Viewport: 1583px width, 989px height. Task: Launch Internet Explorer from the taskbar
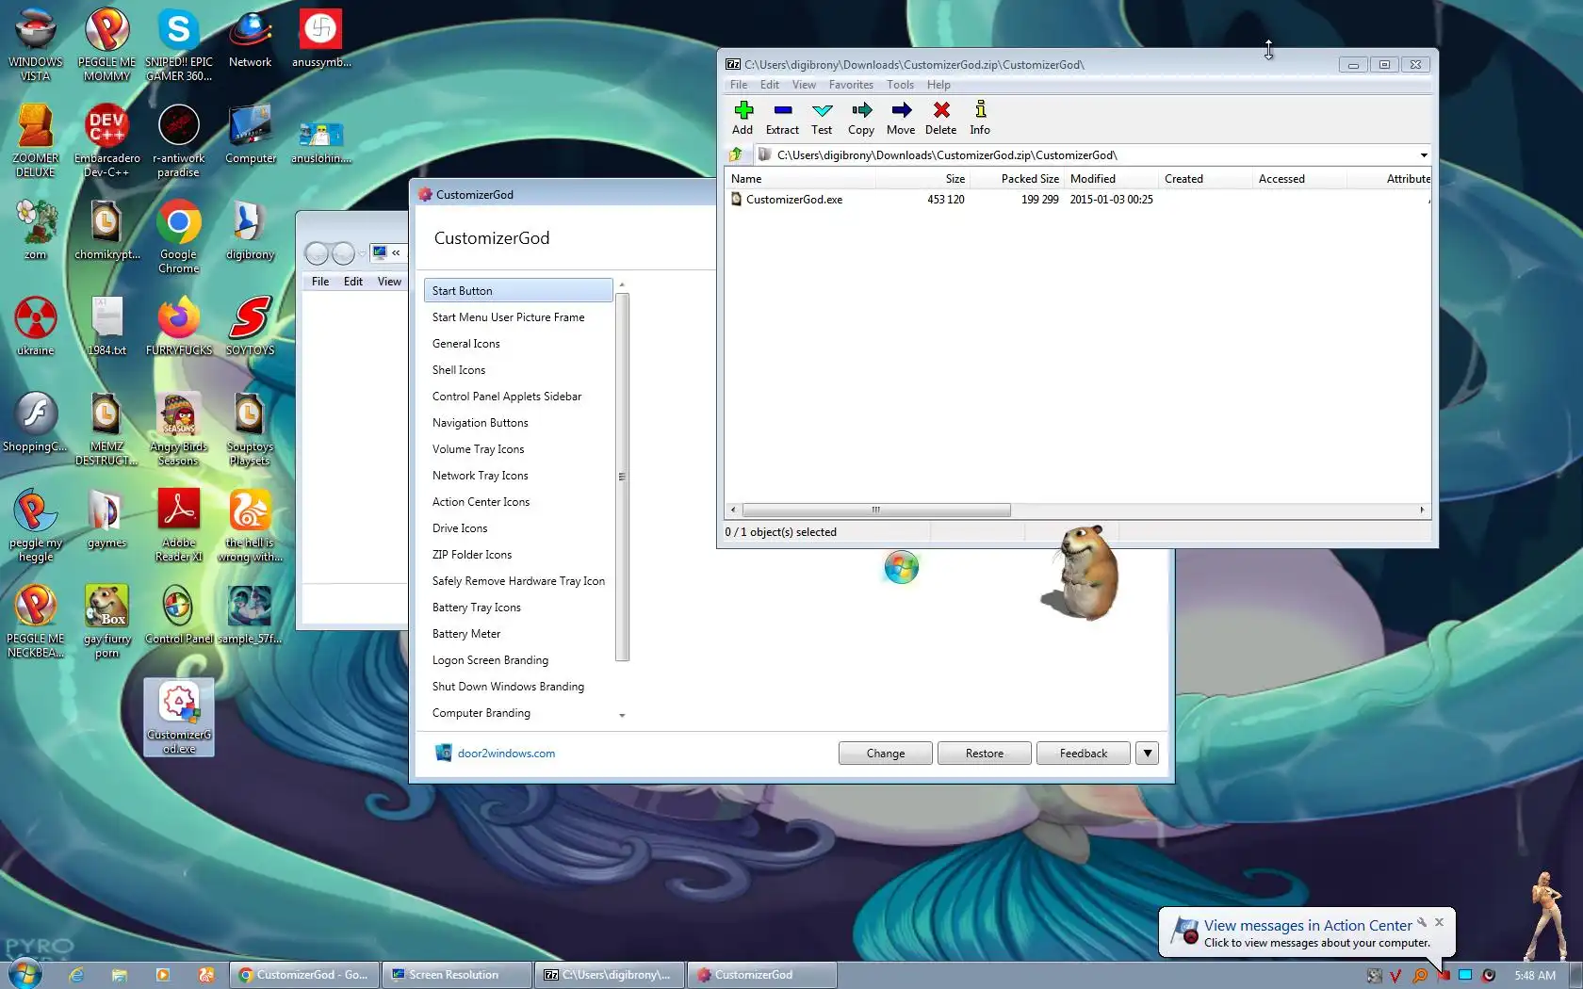point(76,975)
